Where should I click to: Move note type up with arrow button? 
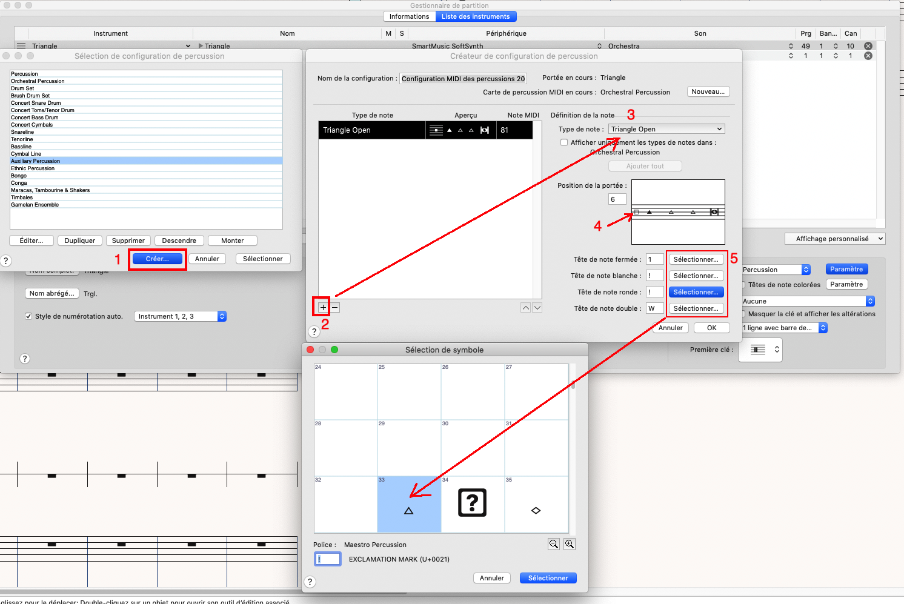point(526,308)
